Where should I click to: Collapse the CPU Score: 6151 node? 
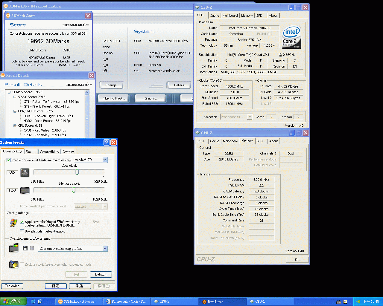(15, 126)
